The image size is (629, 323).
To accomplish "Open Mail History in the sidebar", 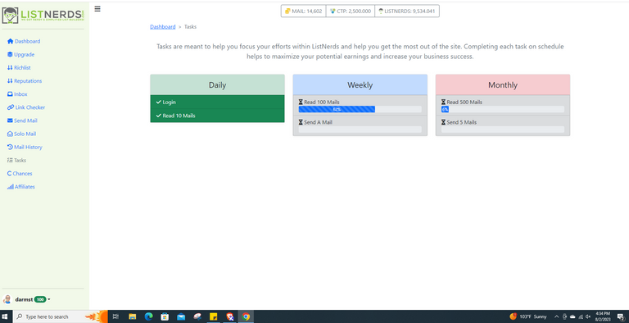I will (25, 147).
